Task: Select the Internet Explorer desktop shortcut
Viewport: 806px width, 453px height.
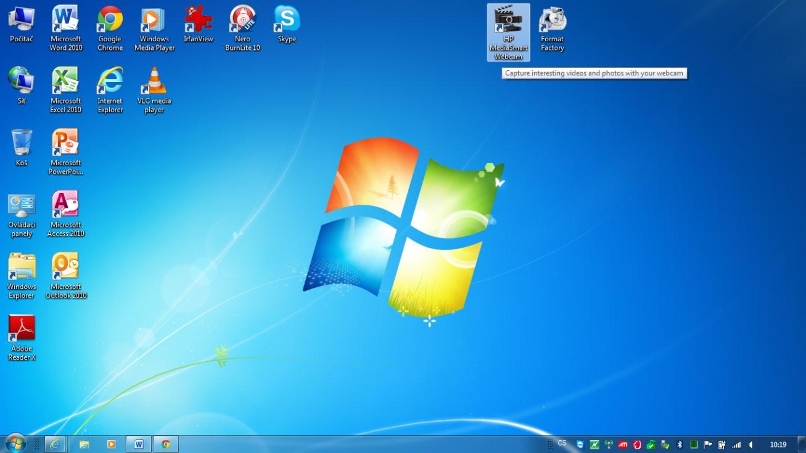Action: (110, 90)
